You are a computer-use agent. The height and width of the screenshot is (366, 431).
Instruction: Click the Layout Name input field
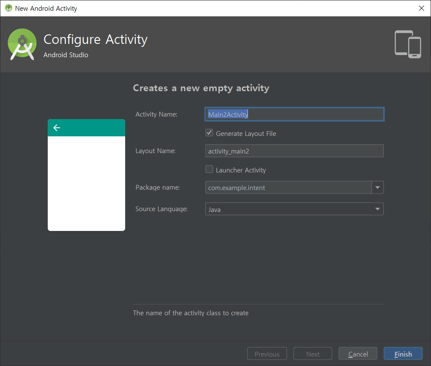(x=294, y=151)
